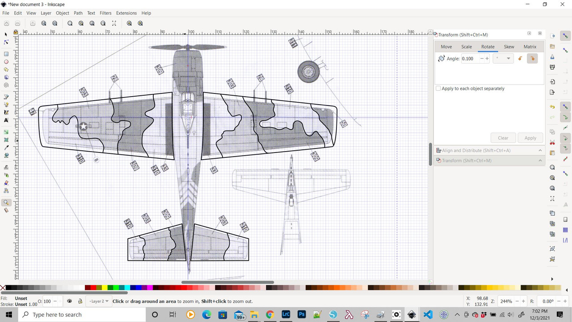Select the color Dropper tool

point(6,148)
